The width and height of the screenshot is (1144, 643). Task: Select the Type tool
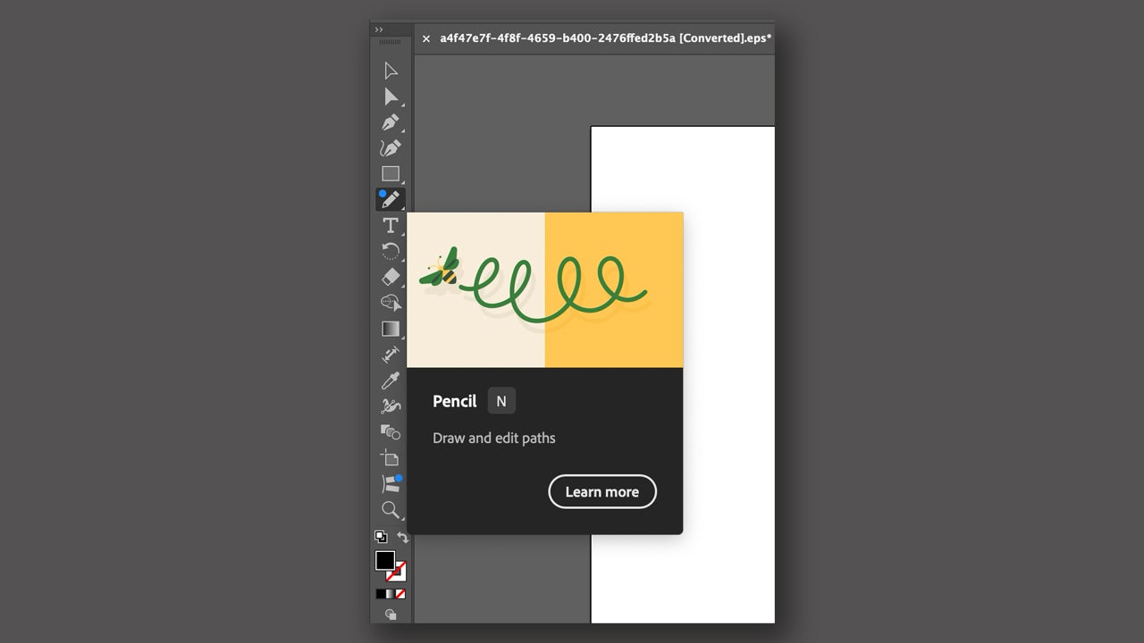(391, 225)
